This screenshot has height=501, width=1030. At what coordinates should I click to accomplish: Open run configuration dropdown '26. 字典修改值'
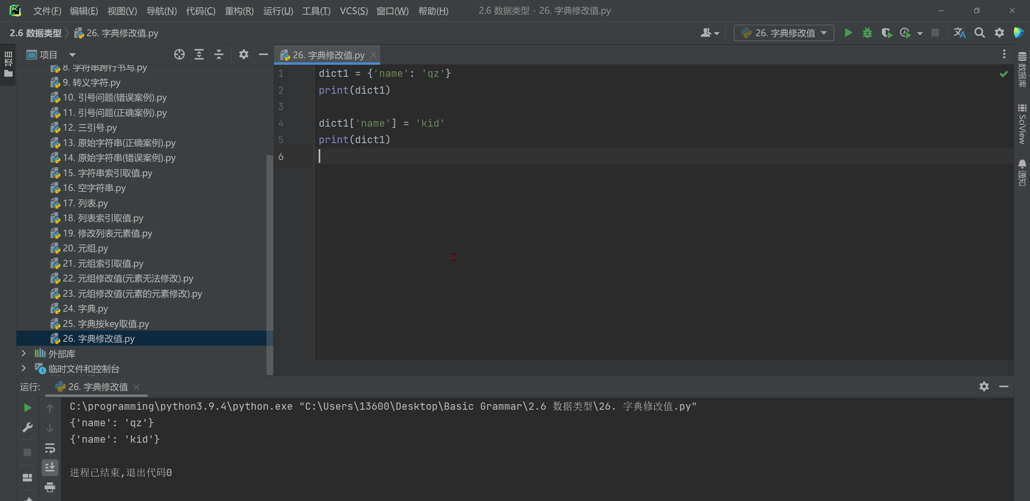click(784, 33)
